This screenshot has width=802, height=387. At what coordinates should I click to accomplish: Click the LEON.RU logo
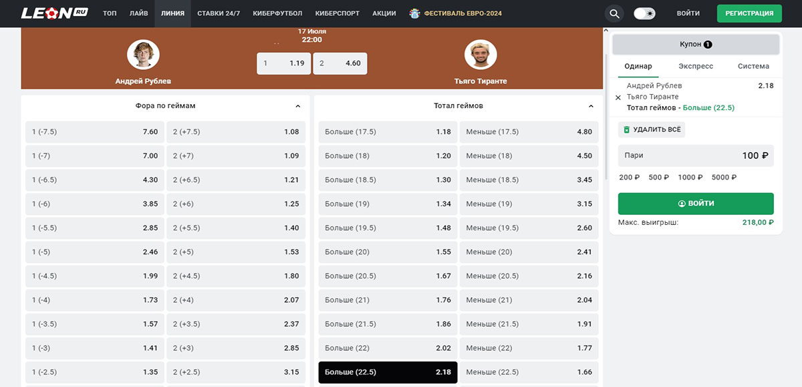point(55,13)
